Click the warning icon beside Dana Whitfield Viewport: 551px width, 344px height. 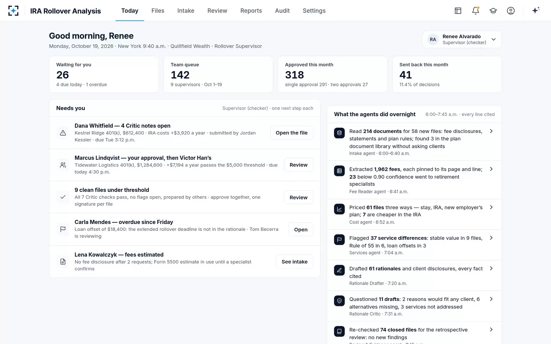63,133
